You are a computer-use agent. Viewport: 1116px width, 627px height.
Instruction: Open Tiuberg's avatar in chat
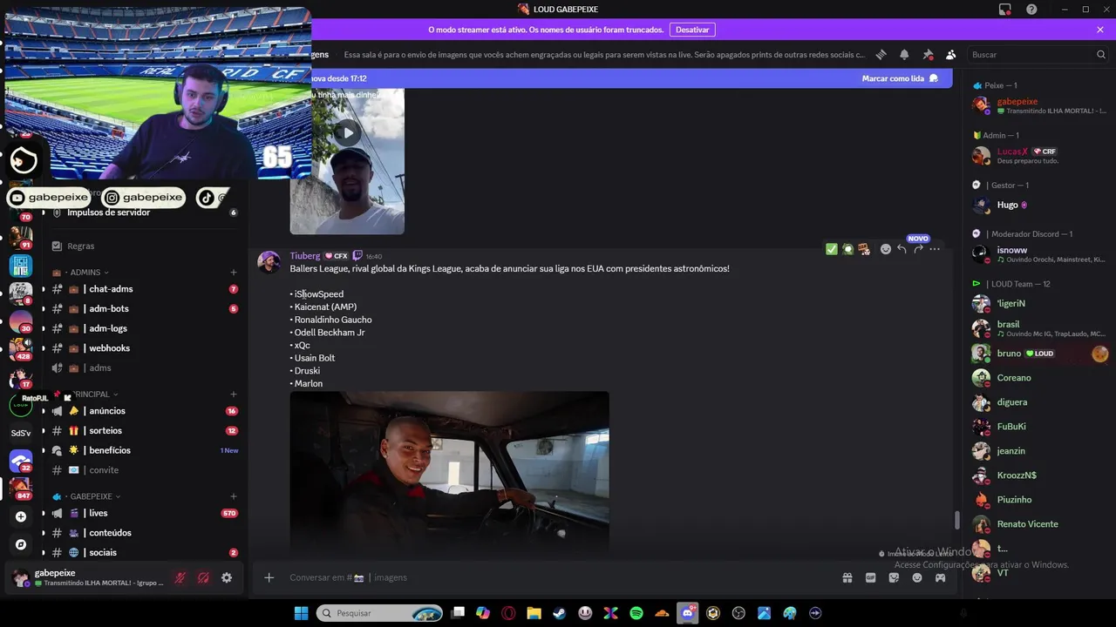coord(269,262)
